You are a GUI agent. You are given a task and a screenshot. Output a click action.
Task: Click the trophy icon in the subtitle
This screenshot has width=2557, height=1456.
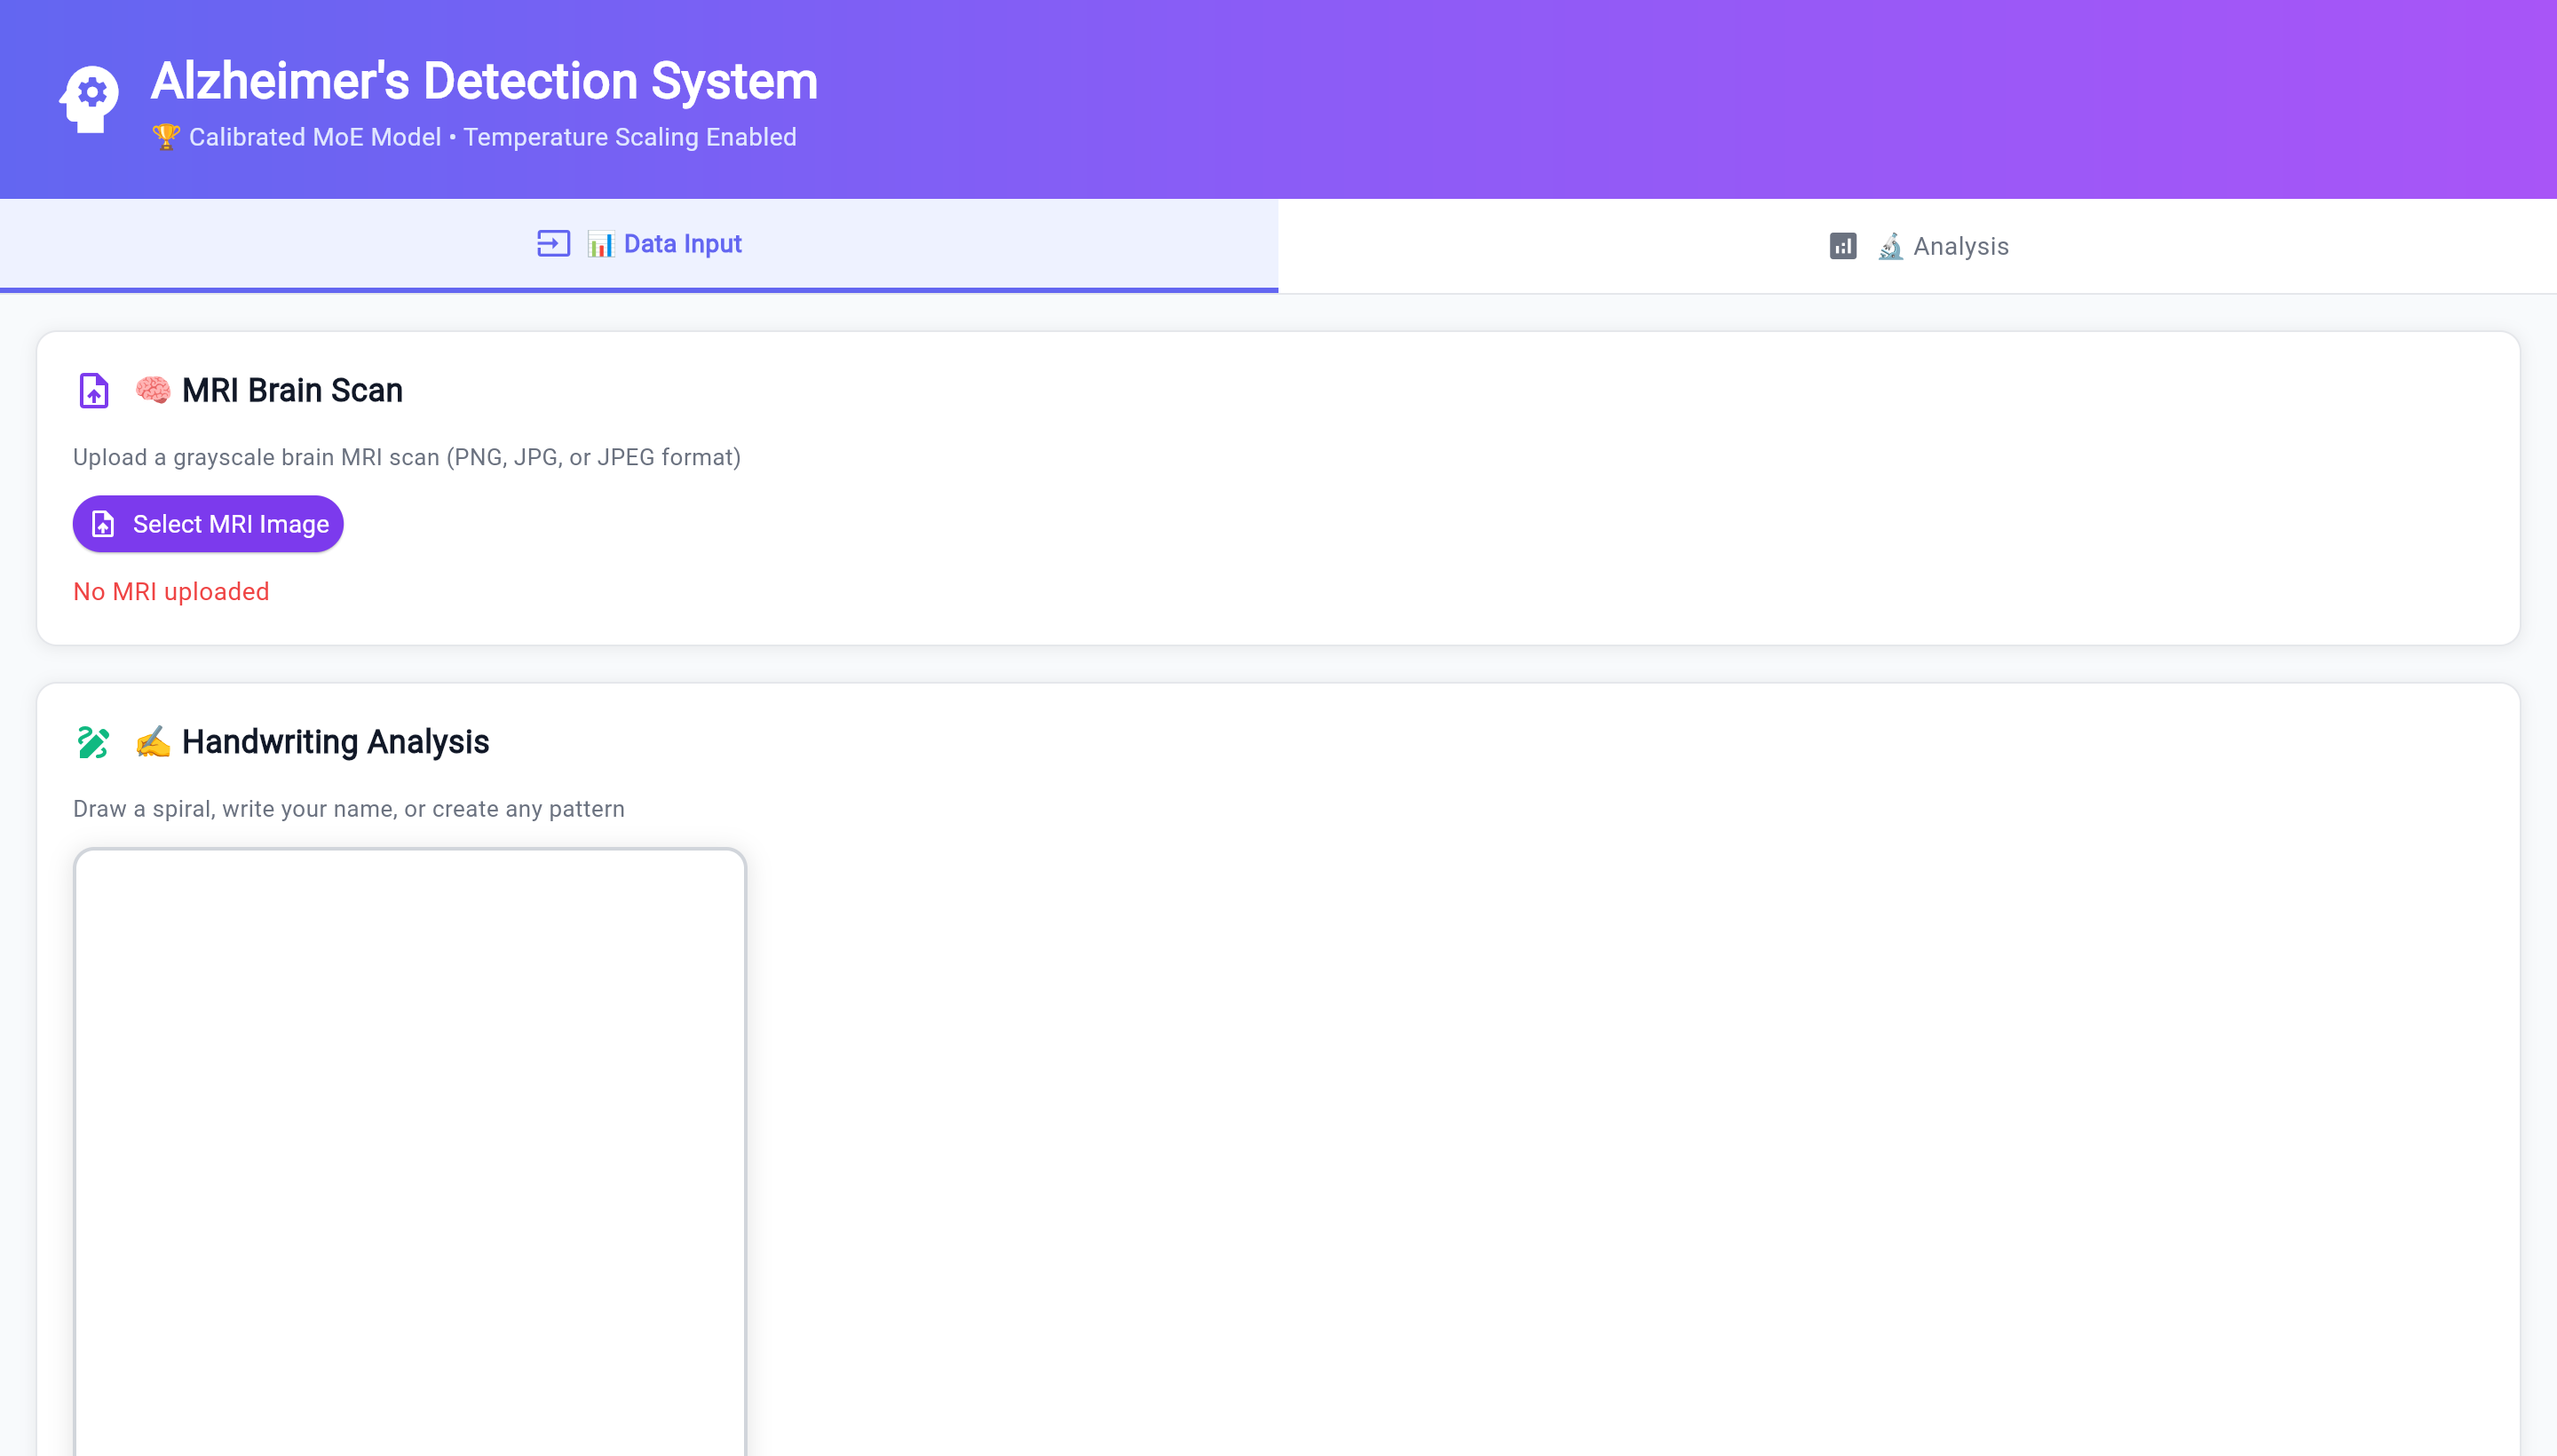click(x=166, y=136)
